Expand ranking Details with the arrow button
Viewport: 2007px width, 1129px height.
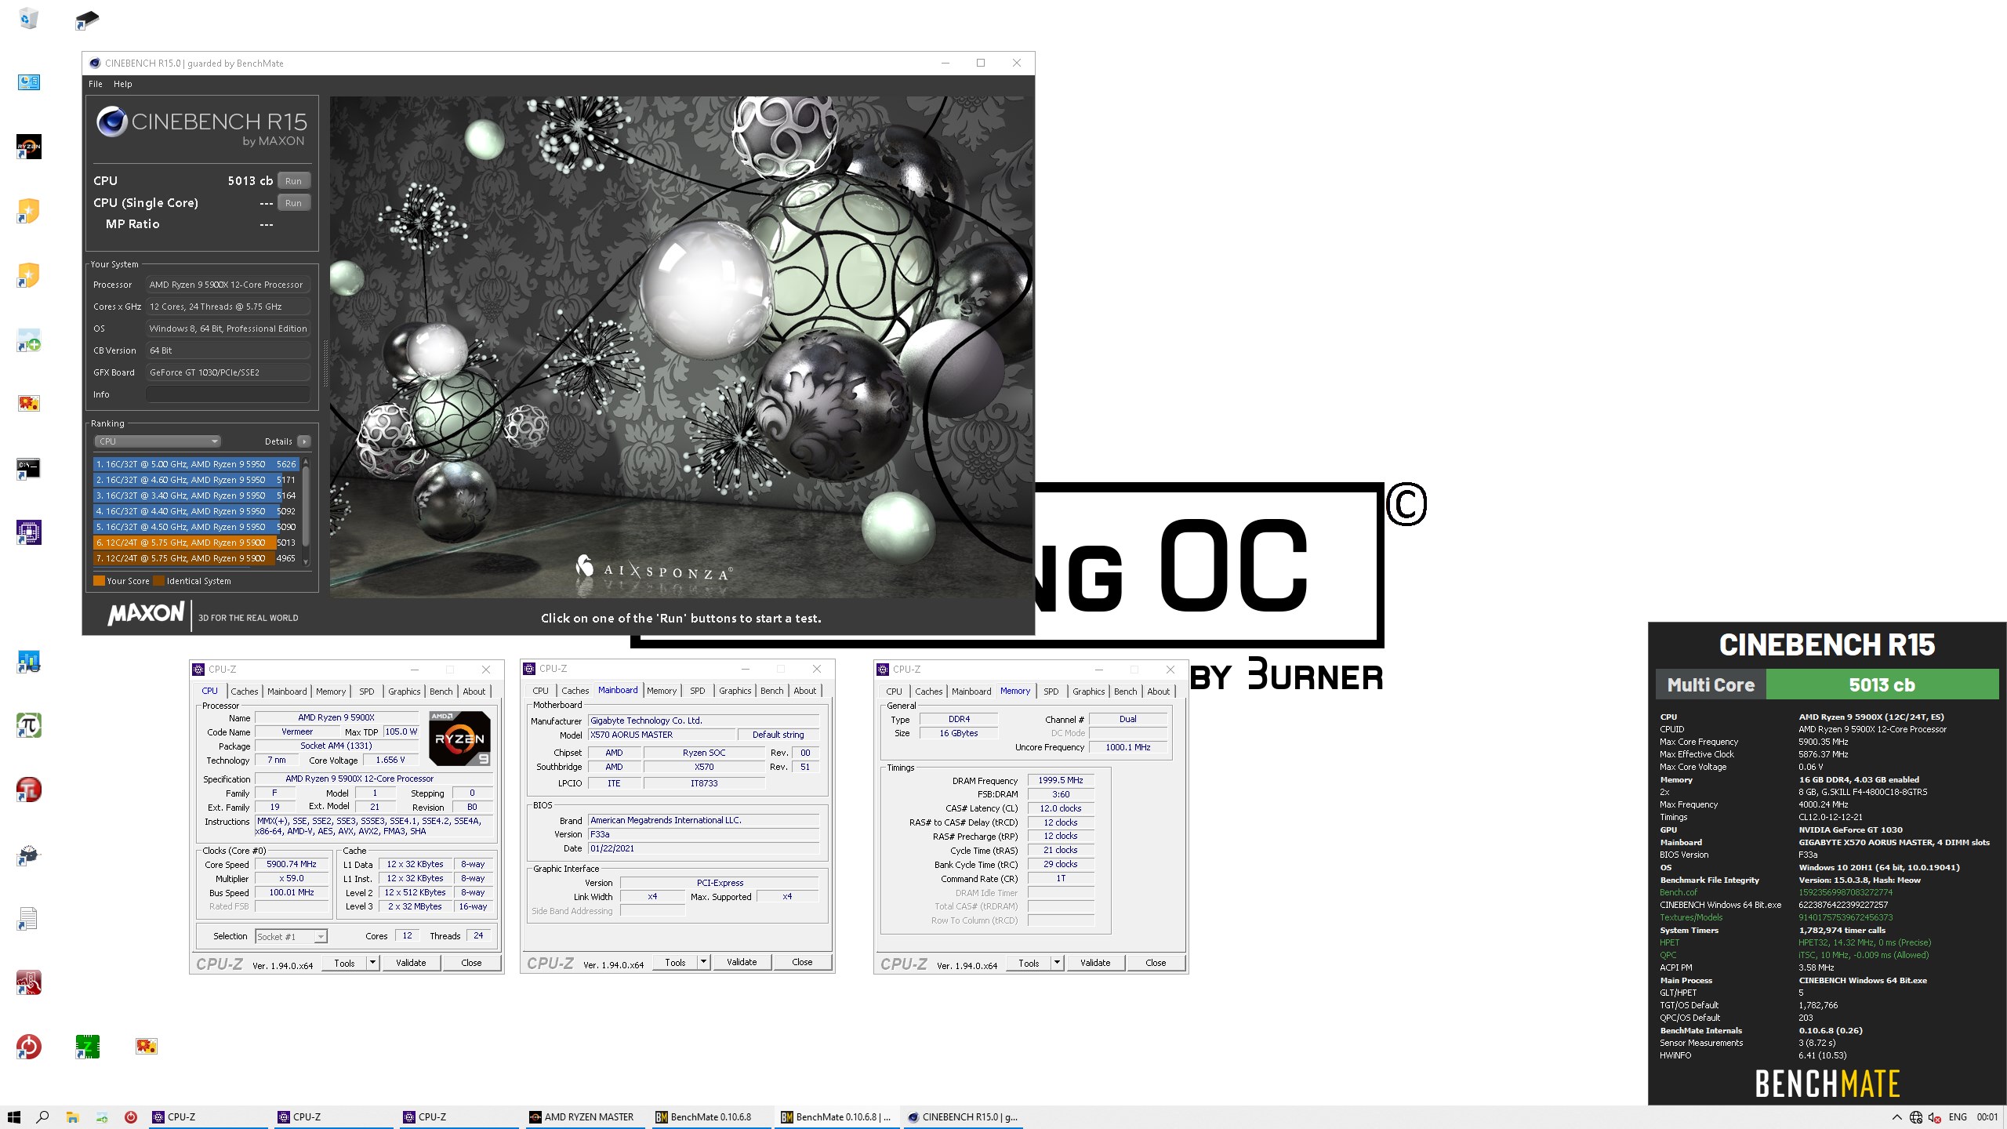(x=304, y=441)
